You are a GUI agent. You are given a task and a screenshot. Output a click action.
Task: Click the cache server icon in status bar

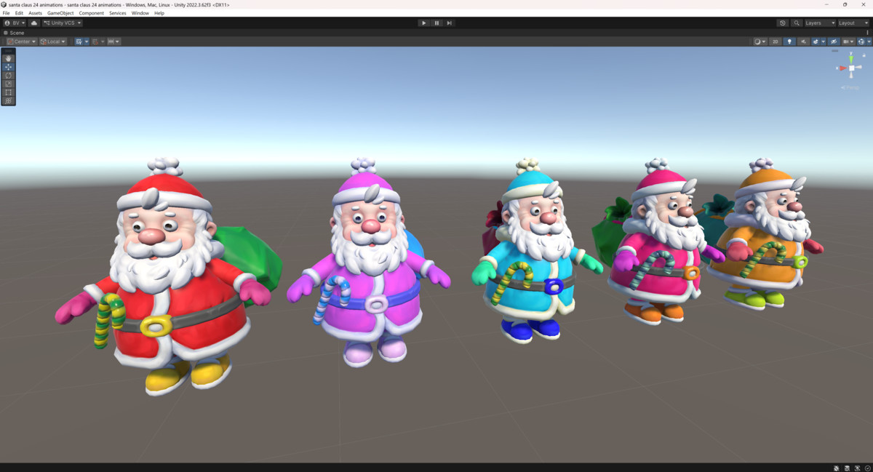(847, 468)
